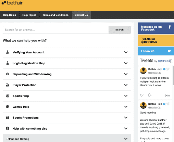
Task: Click the Login/Registration Help label
Action: 29,63
